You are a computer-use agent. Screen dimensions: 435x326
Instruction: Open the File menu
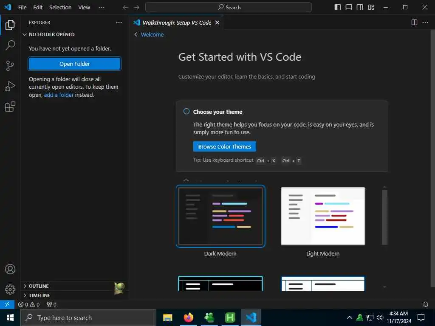[22, 8]
